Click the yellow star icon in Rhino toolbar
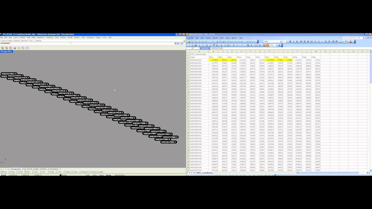 pyautogui.click(x=19, y=48)
